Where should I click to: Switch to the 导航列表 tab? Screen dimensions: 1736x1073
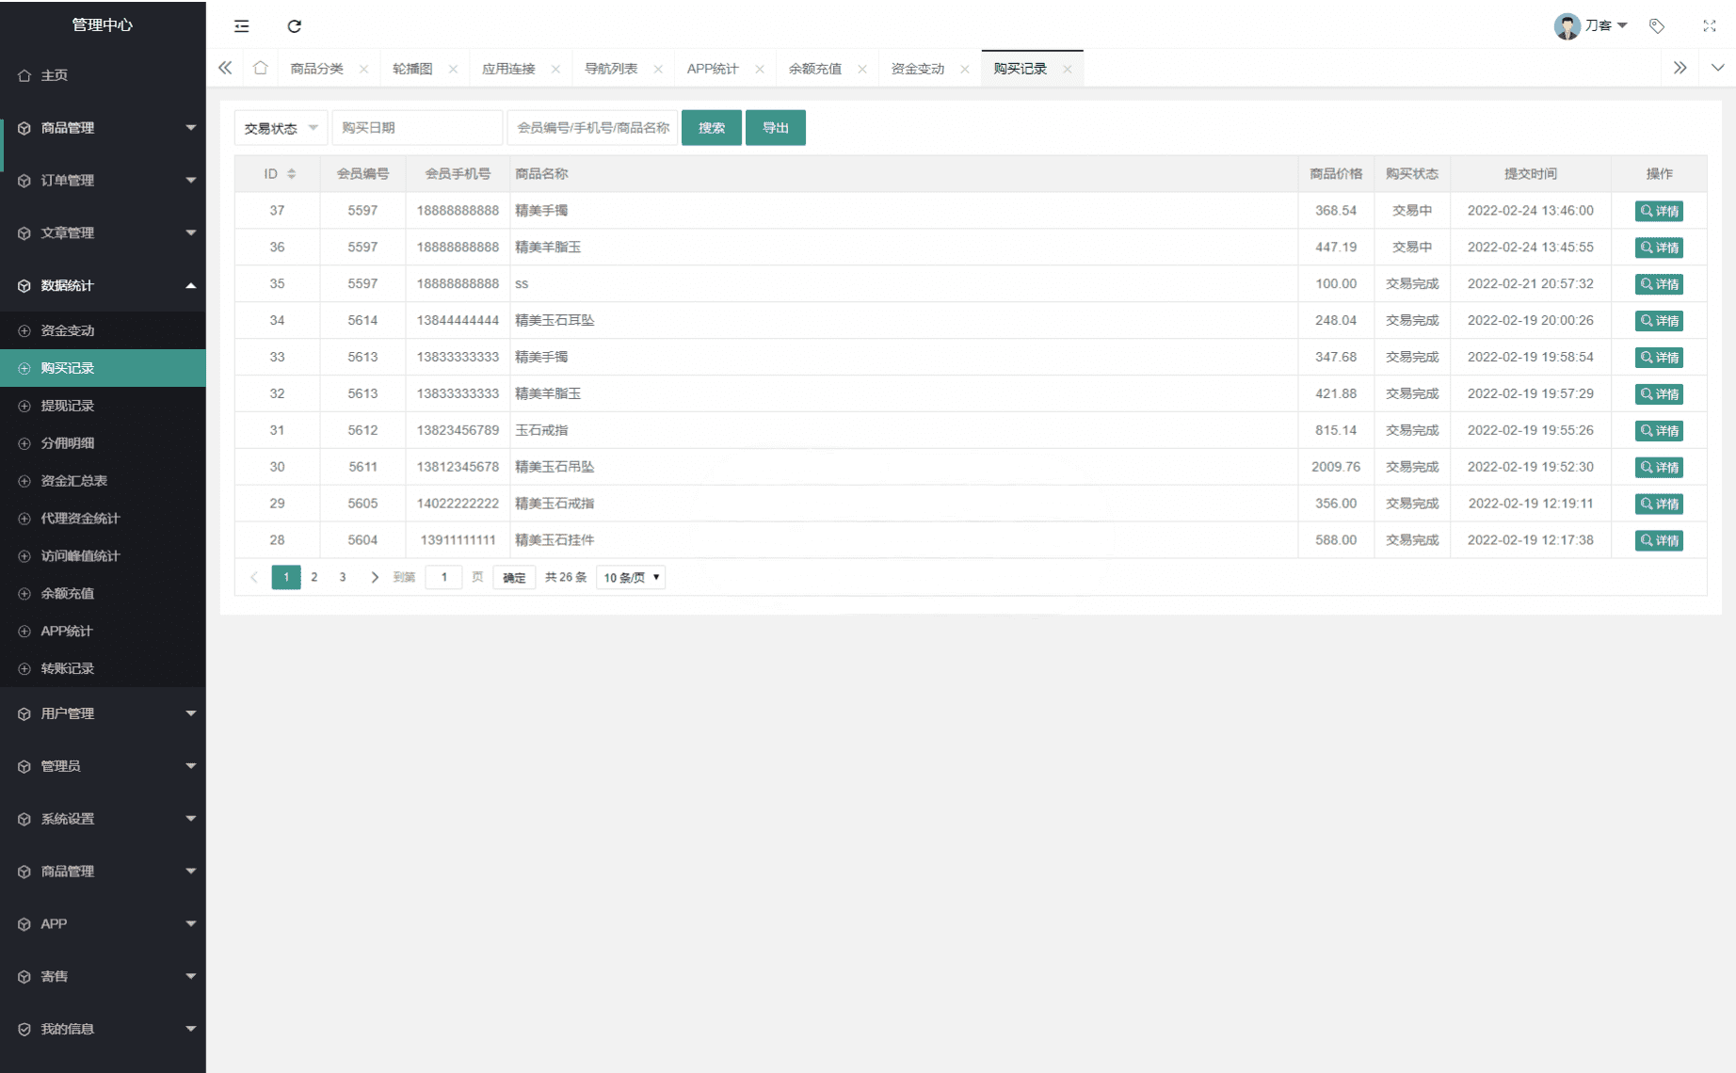point(611,69)
